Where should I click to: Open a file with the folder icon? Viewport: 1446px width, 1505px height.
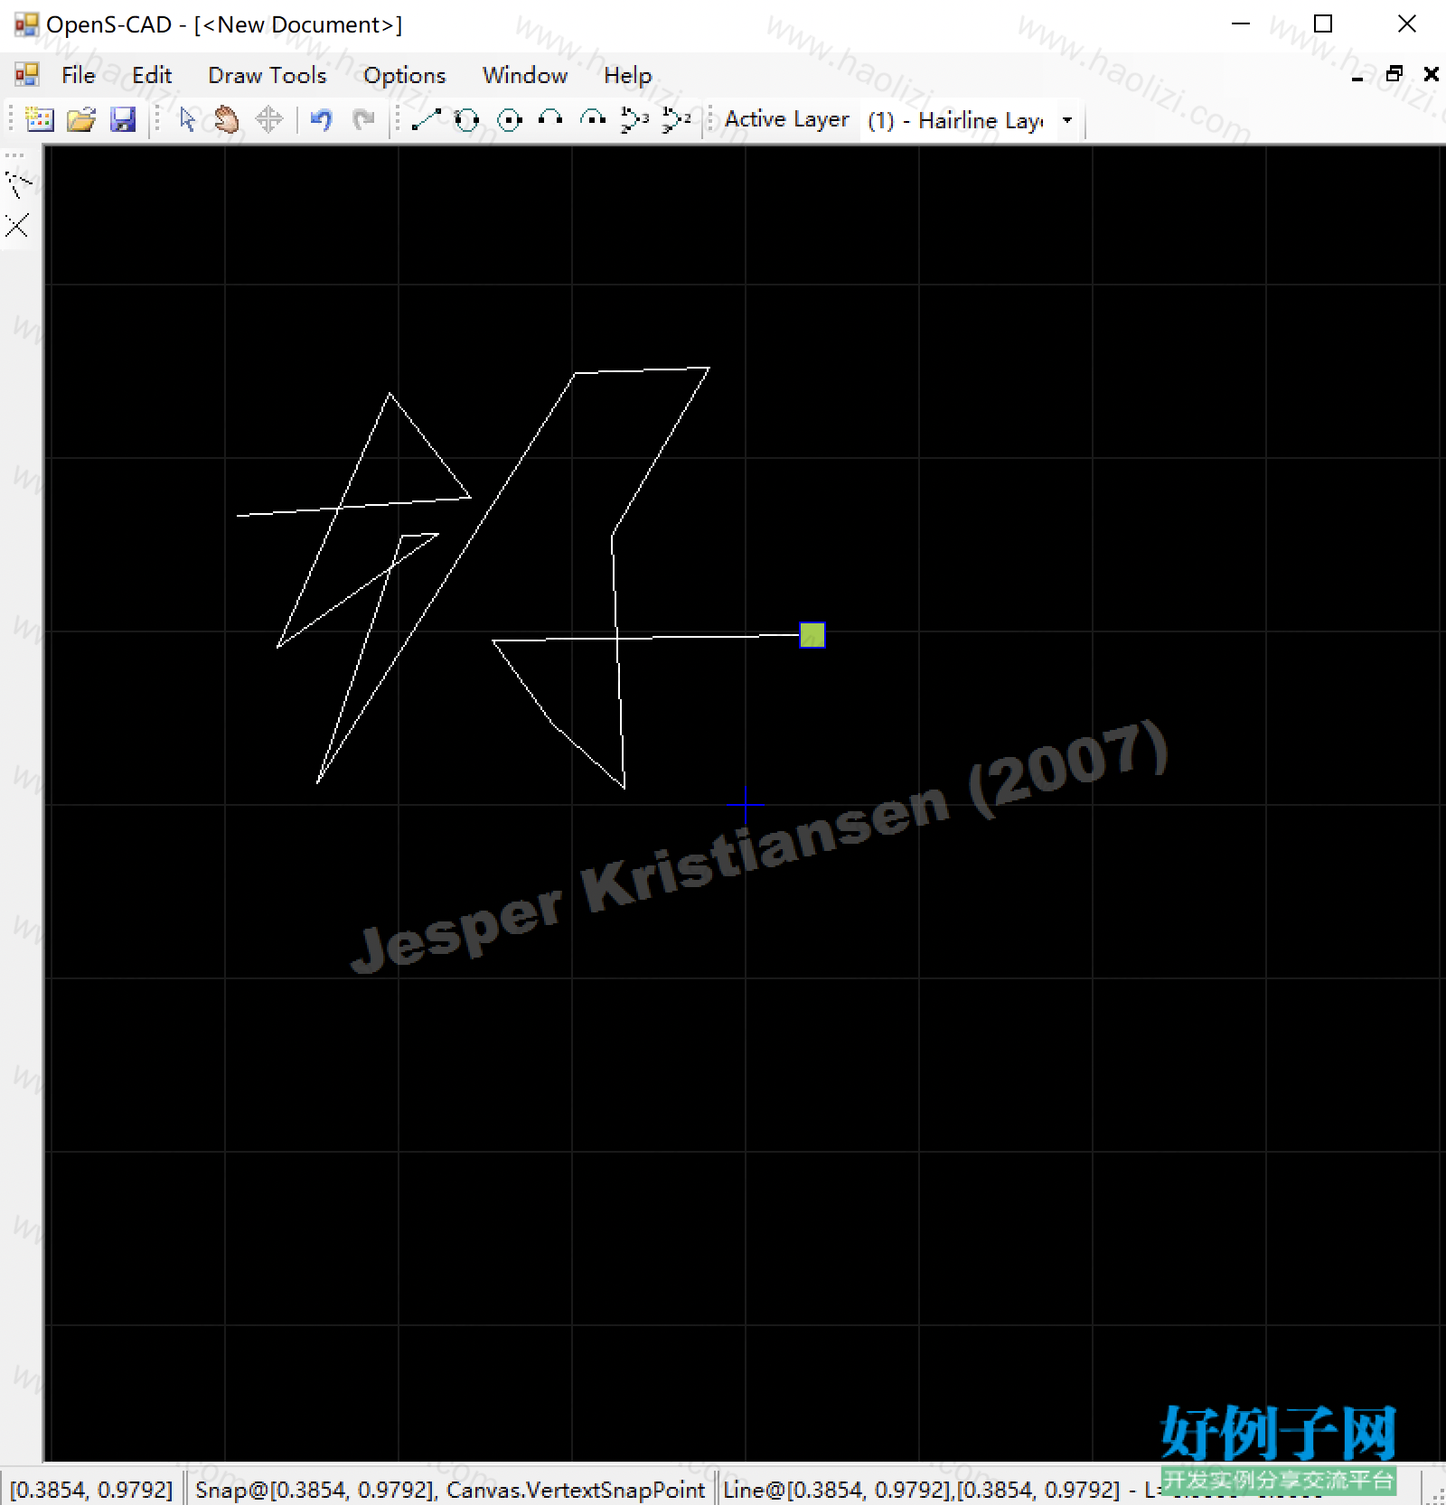(x=81, y=119)
